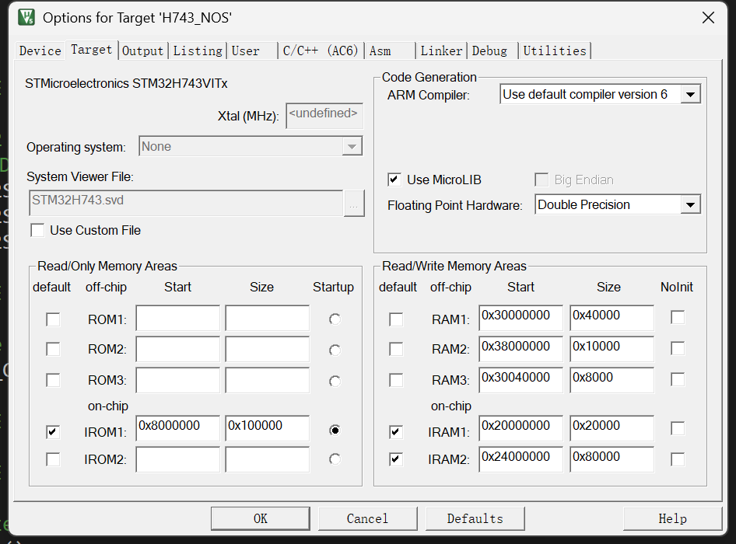Click the ROM2 Start field

point(178,349)
